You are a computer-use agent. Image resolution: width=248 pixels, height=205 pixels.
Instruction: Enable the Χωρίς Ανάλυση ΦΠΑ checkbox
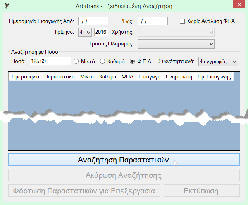coord(182,21)
